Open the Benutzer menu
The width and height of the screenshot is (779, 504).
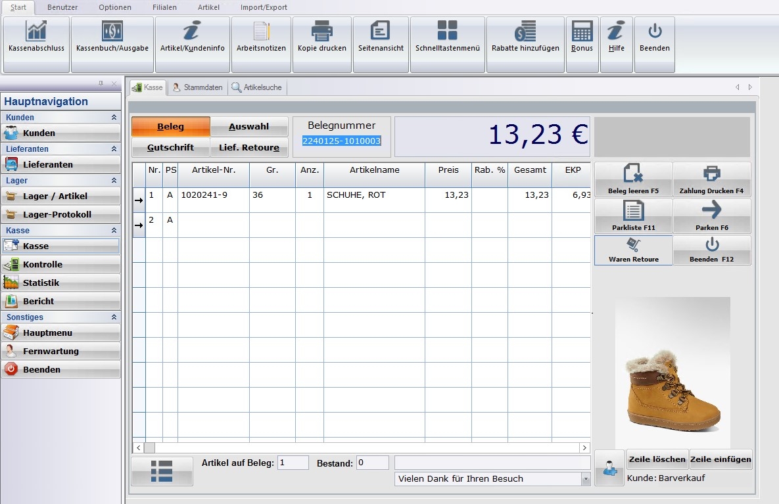[62, 7]
